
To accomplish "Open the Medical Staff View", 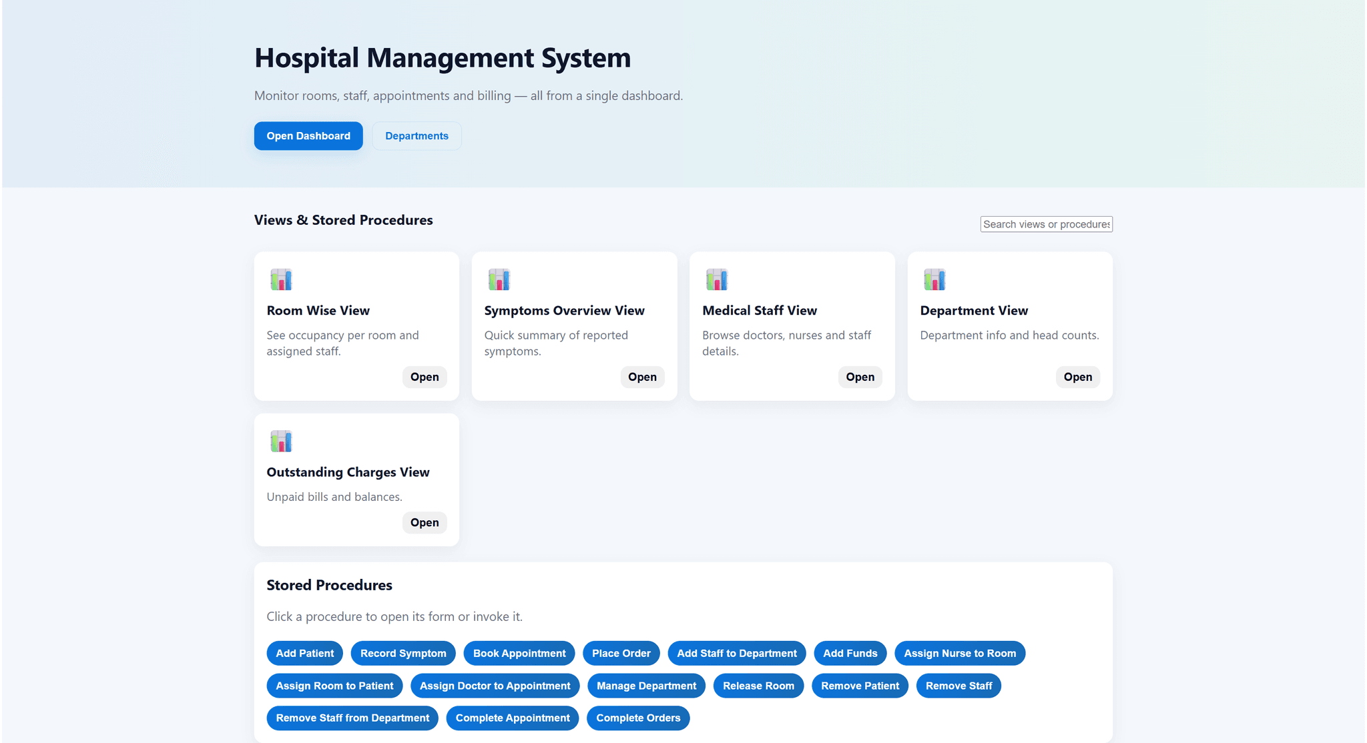I will [x=860, y=377].
